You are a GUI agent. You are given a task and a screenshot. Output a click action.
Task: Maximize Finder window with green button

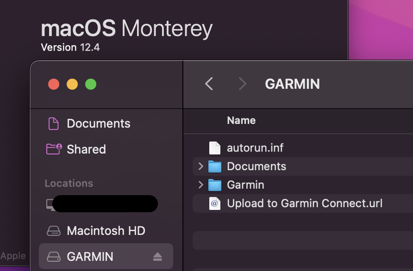(x=91, y=84)
